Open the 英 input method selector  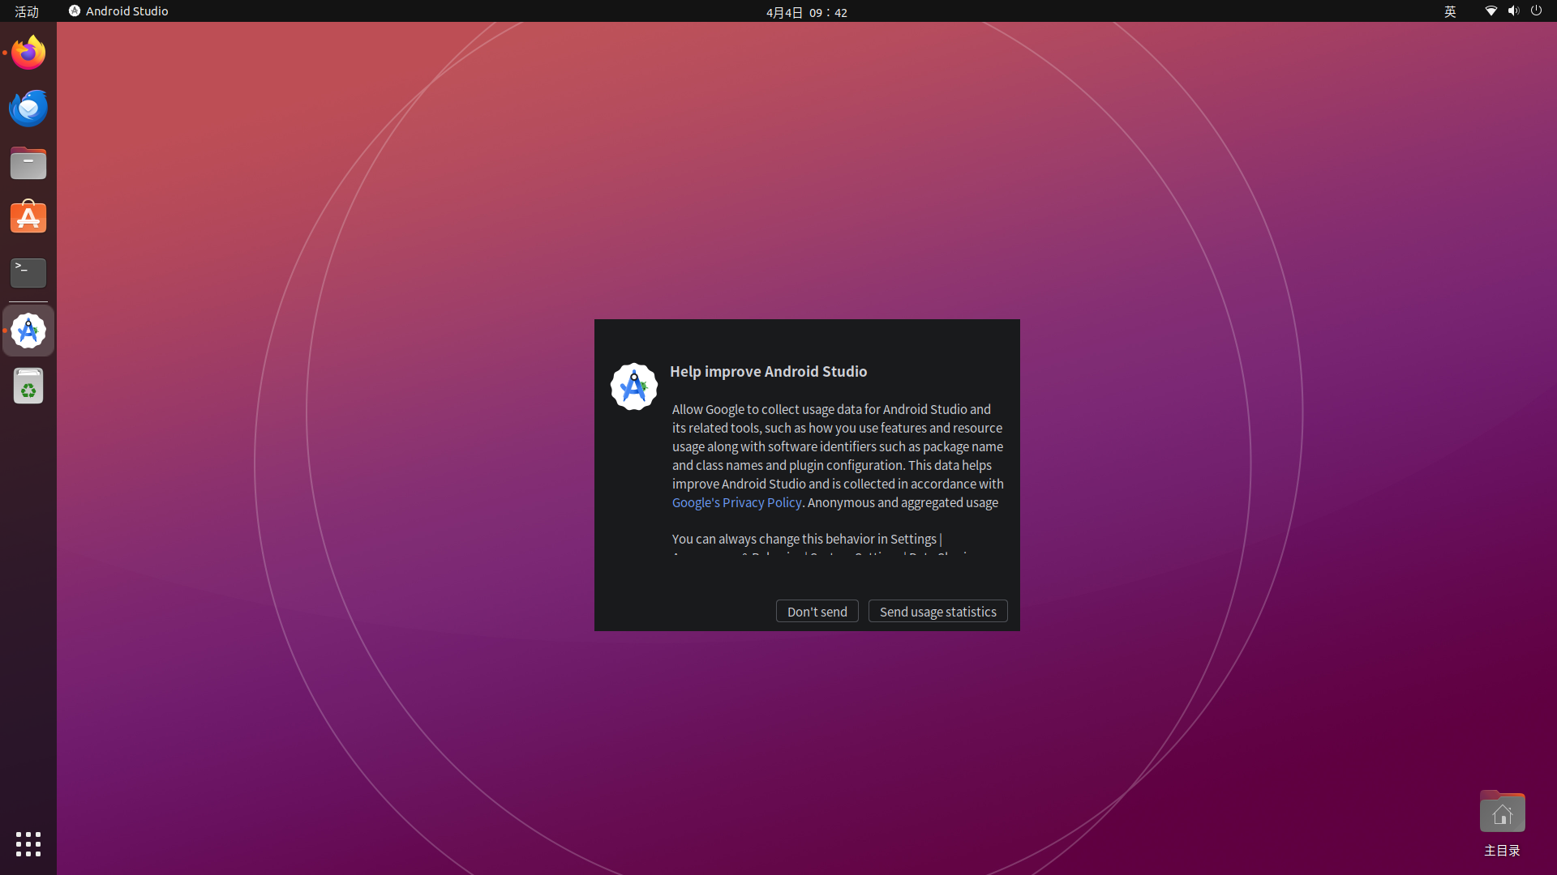[x=1450, y=11]
